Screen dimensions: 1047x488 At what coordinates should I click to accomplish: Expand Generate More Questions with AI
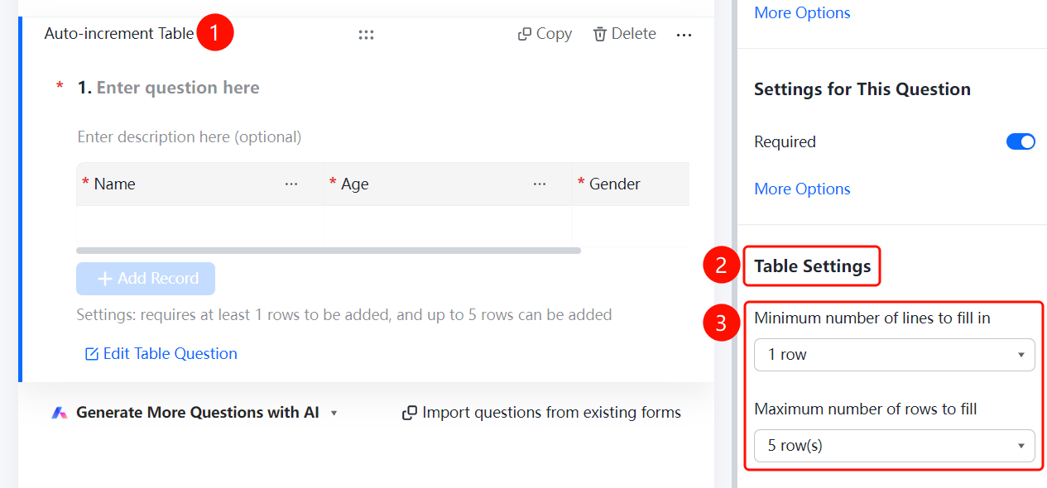[x=195, y=413]
